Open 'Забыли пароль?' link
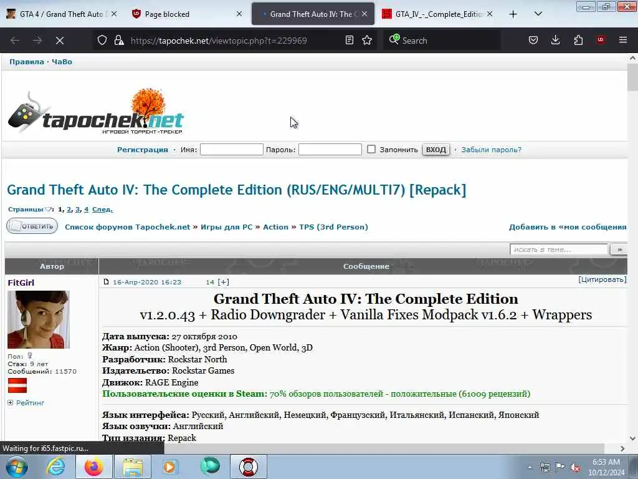Screen dimensions: 638x479 491,150
